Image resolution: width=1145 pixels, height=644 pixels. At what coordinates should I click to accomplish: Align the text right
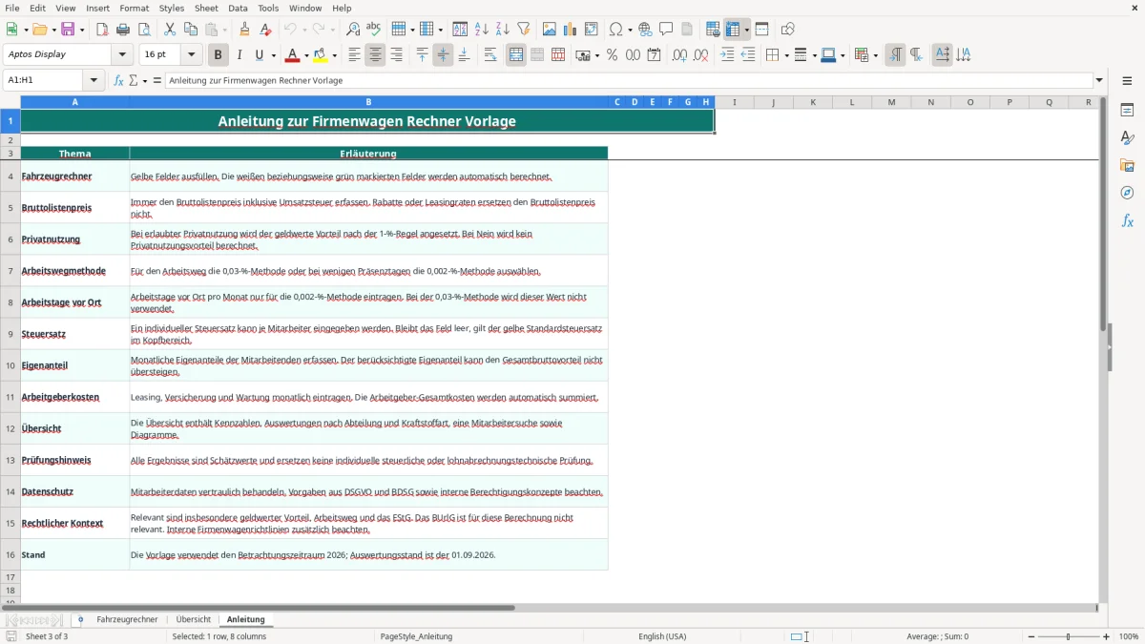[x=396, y=55]
